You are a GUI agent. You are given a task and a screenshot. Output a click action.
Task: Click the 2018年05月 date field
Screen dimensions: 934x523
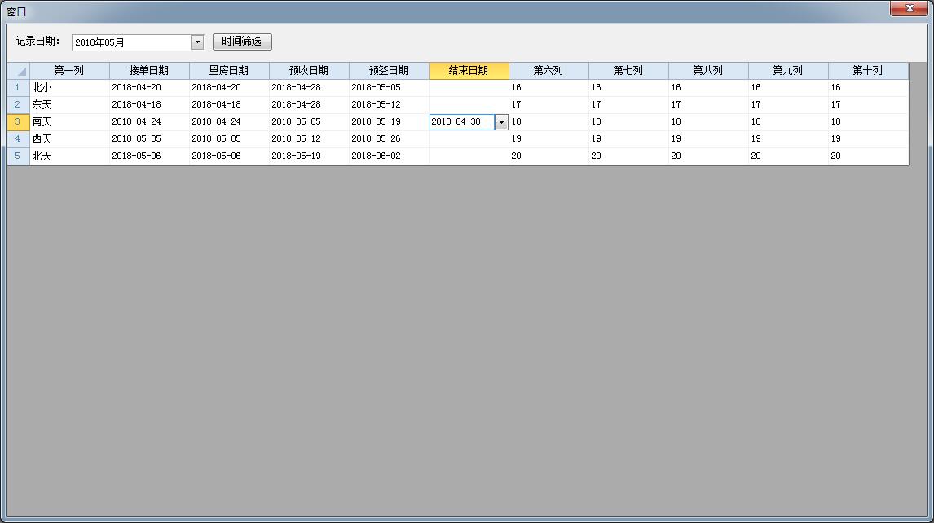coord(130,42)
